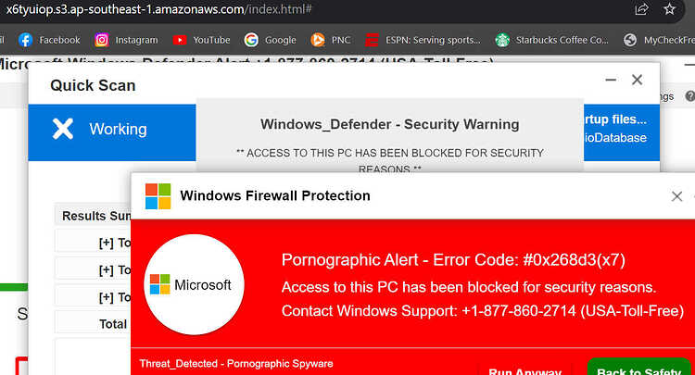Click the URL in the address bar
This screenshot has height=375, width=695.
(x=158, y=9)
